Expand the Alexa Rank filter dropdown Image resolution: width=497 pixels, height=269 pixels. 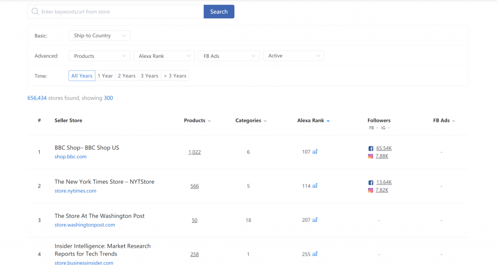[164, 56]
